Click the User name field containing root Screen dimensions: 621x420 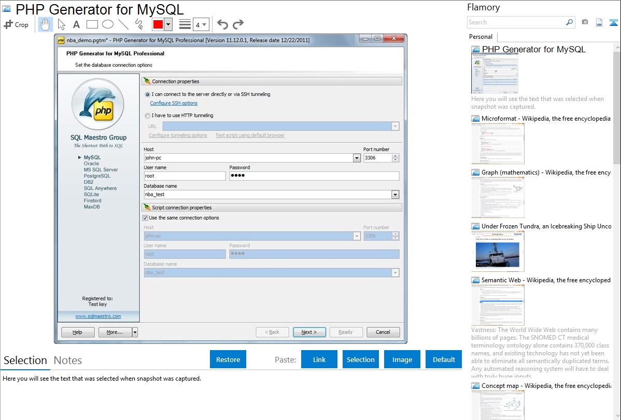pos(185,176)
